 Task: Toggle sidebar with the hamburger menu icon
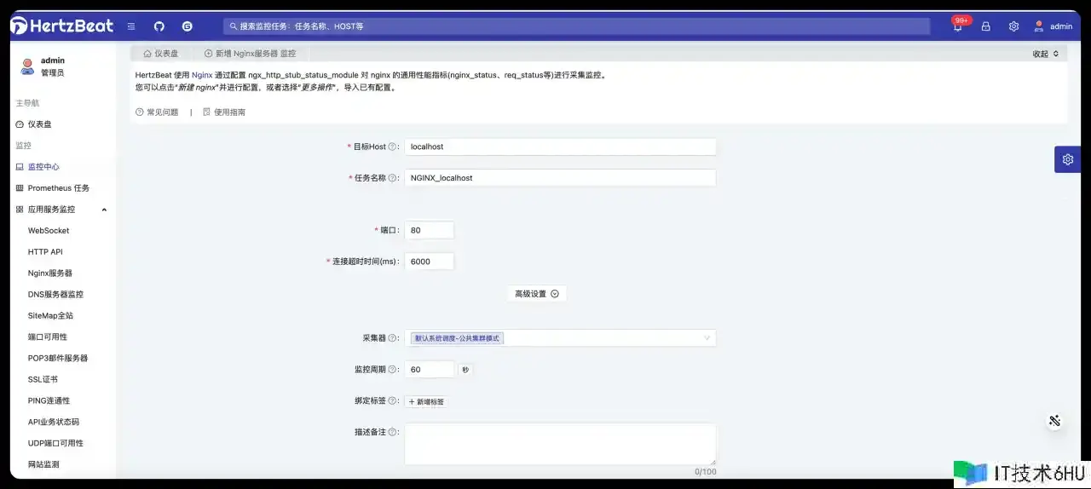click(x=130, y=26)
